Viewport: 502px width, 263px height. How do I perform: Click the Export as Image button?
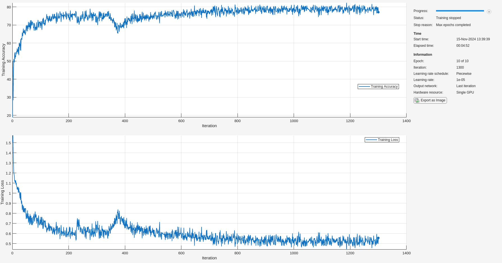pos(430,100)
